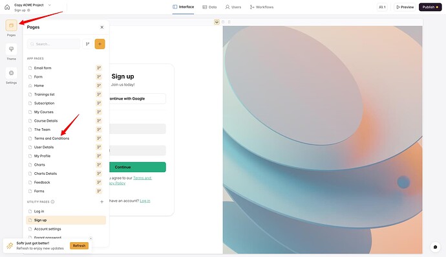The height and width of the screenshot is (257, 446).
Task: Open My Profile page
Action: (42, 156)
